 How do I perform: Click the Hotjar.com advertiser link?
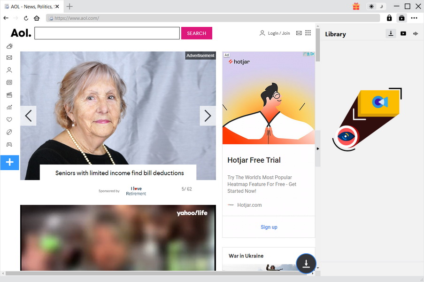click(249, 205)
